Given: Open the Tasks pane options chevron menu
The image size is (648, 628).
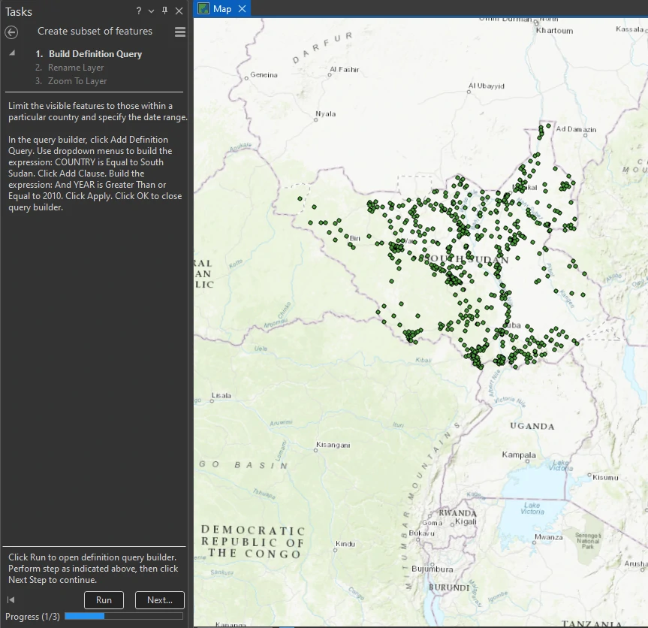Looking at the screenshot, I should coord(151,11).
